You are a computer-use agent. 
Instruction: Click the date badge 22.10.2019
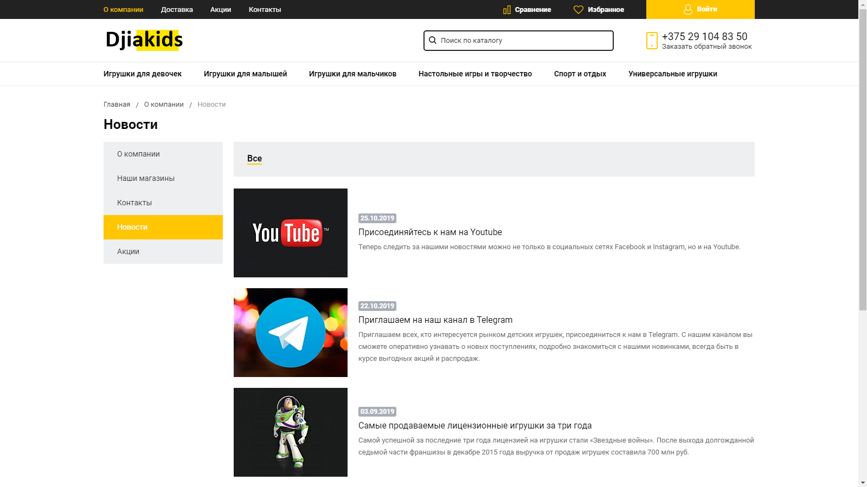(x=377, y=306)
